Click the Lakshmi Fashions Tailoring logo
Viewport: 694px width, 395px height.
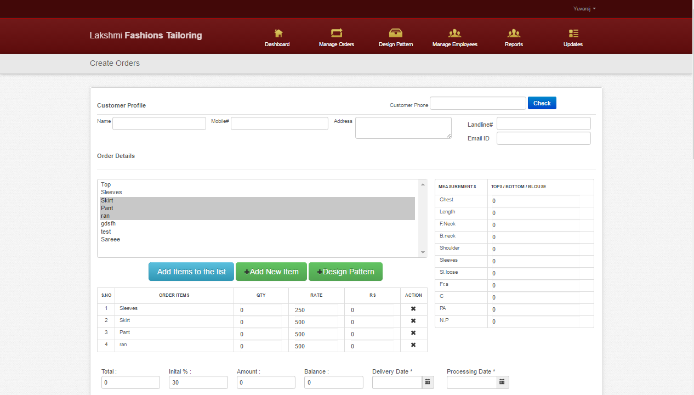pos(146,35)
